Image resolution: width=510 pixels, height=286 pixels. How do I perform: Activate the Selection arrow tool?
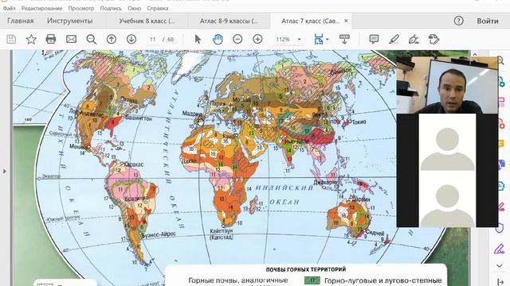(x=198, y=40)
